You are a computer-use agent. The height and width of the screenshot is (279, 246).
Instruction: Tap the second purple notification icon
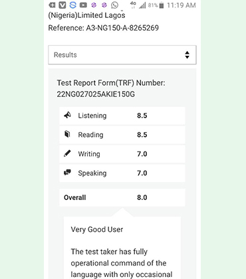tap(104, 5)
